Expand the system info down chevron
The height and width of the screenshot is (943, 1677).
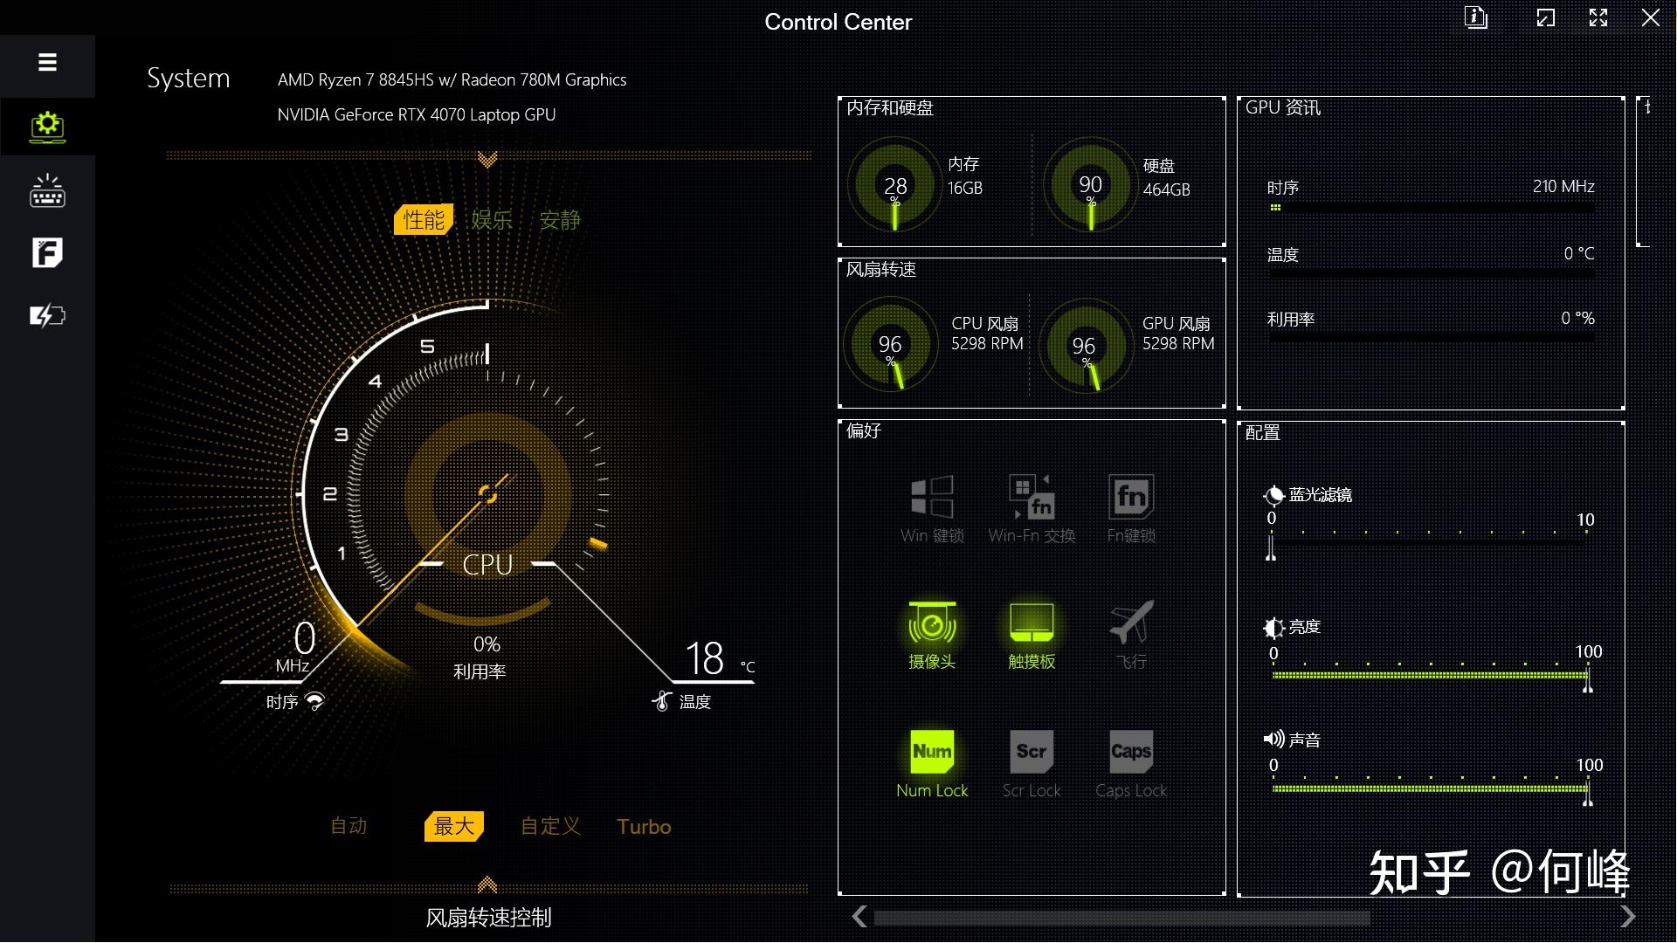pos(487,159)
